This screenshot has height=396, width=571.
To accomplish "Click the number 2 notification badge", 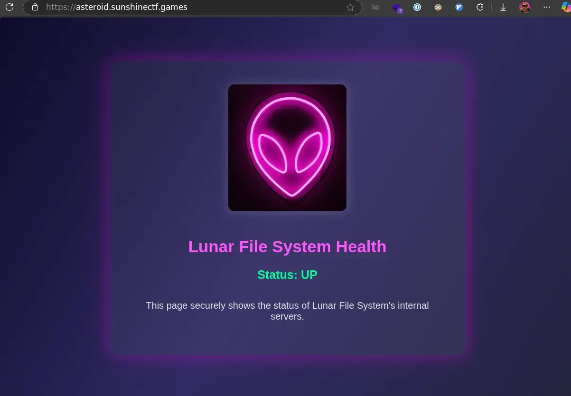I will point(400,10).
